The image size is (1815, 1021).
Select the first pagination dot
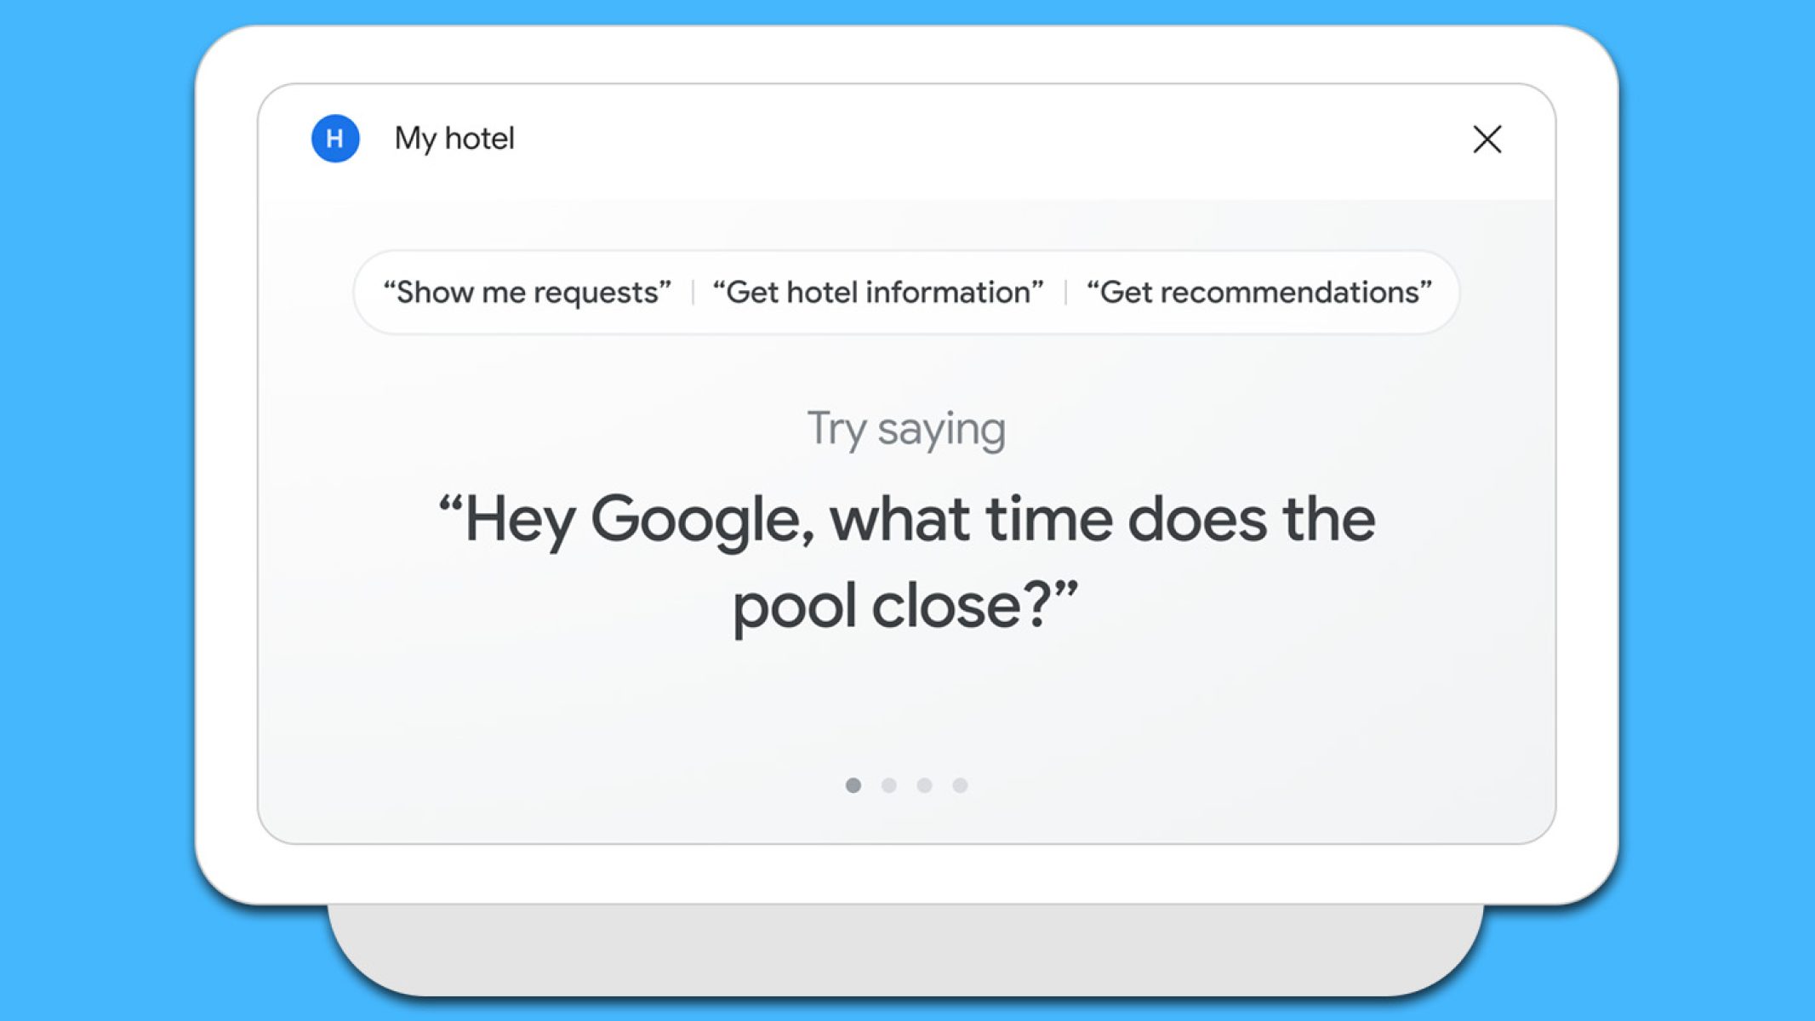point(853,785)
